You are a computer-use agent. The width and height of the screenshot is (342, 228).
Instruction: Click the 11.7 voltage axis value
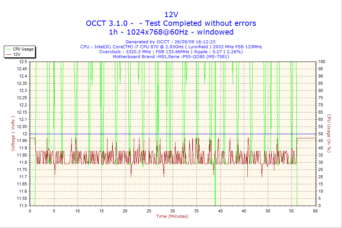23,177
